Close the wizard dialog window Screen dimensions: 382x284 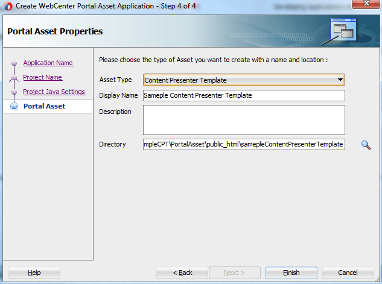(366, 4)
